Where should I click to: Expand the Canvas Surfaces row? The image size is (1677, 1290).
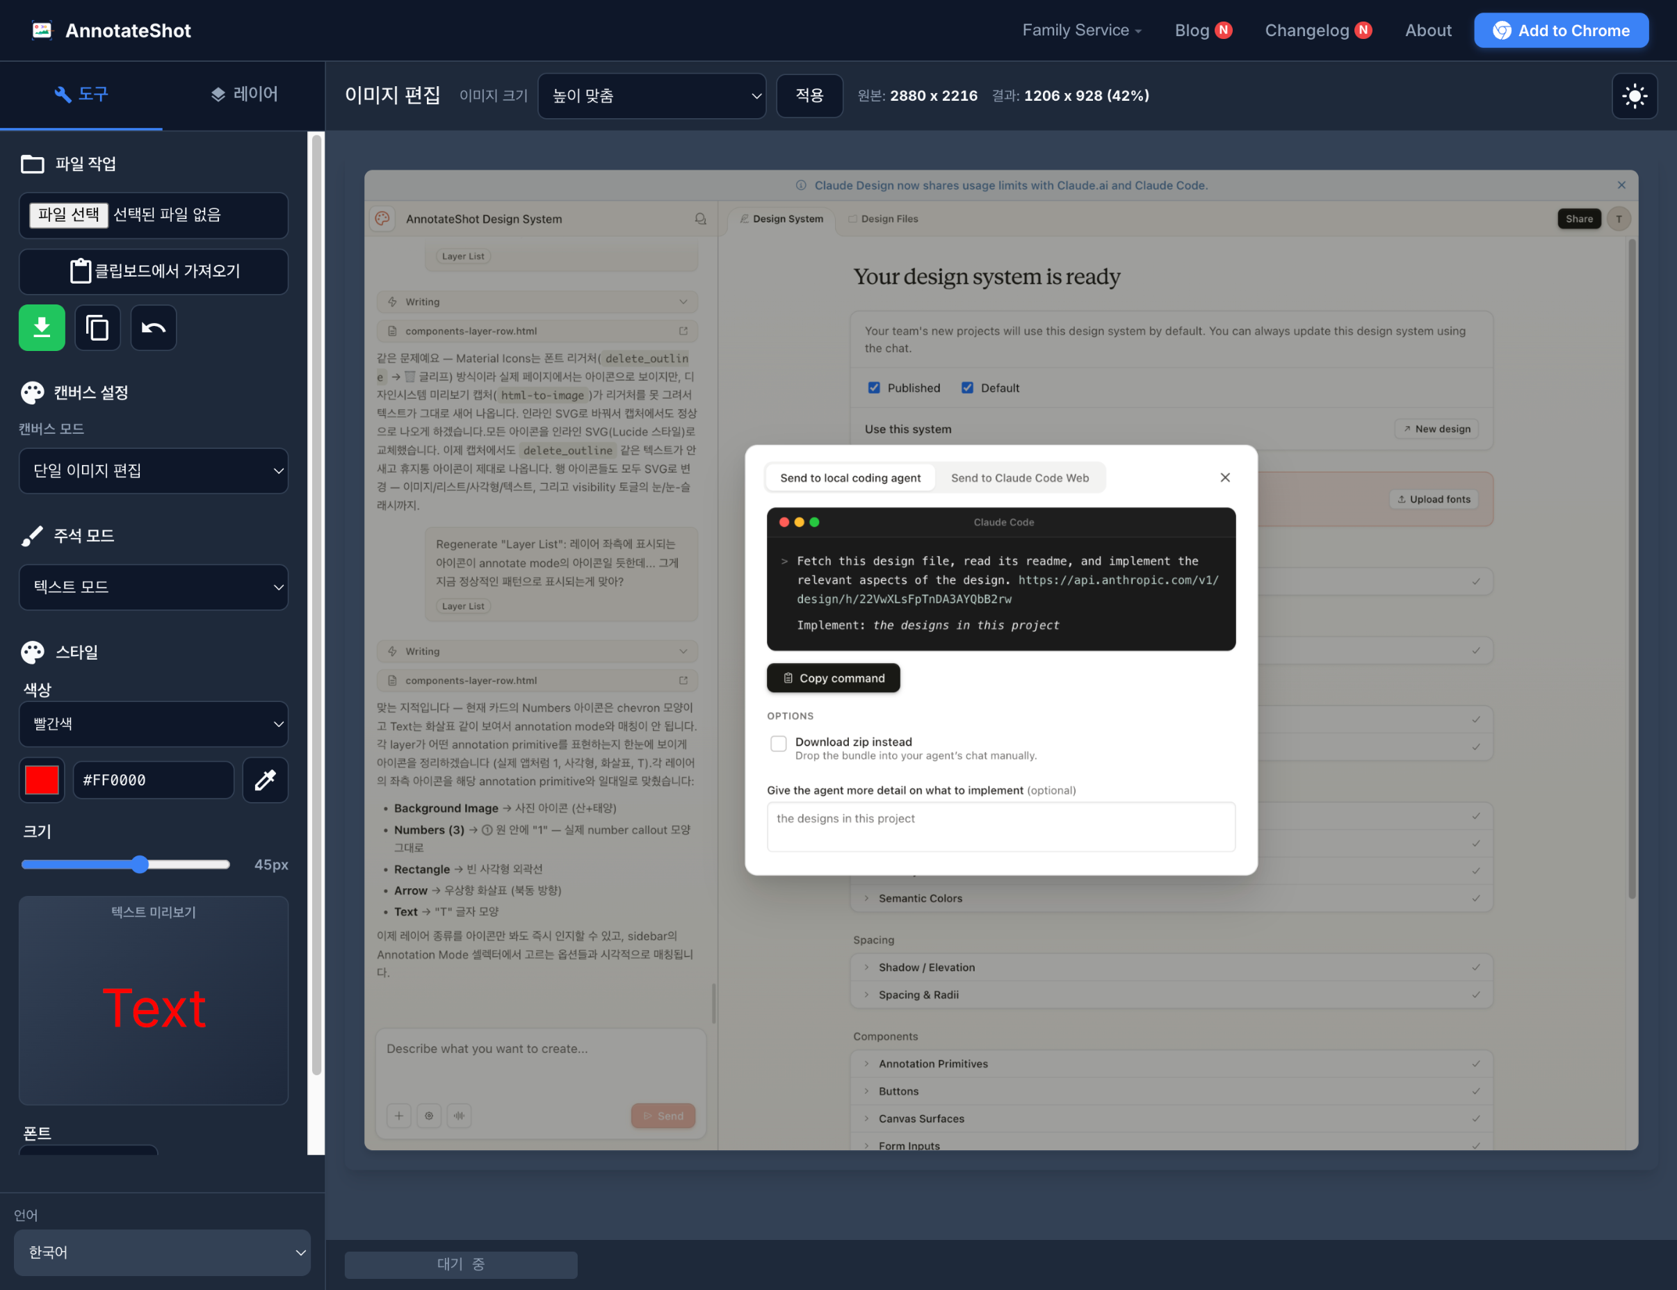coord(1171,1119)
